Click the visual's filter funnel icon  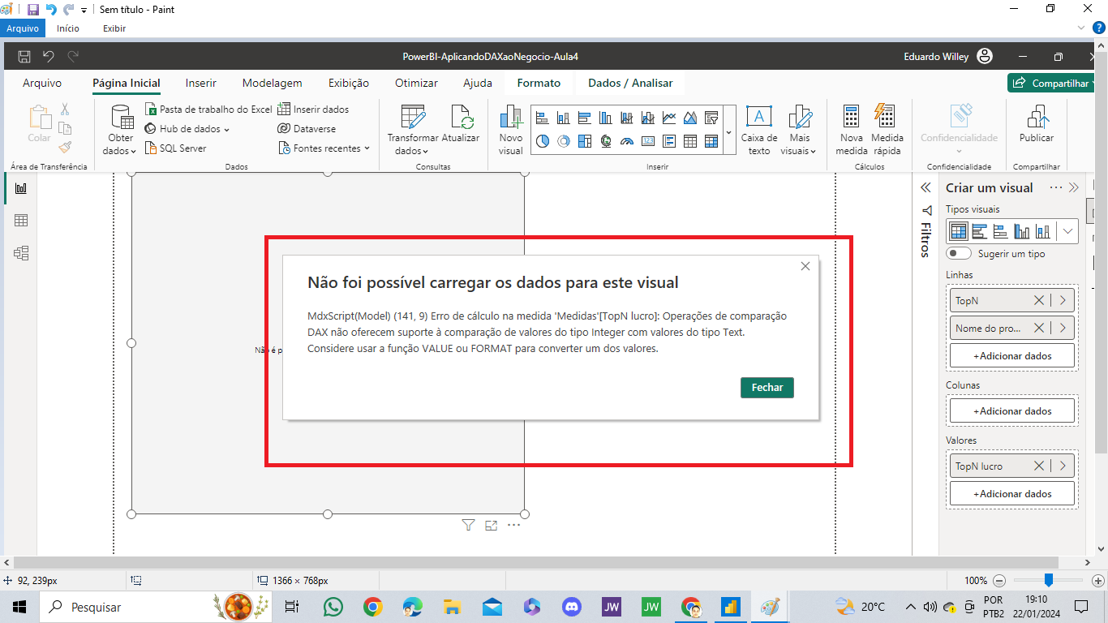click(468, 526)
